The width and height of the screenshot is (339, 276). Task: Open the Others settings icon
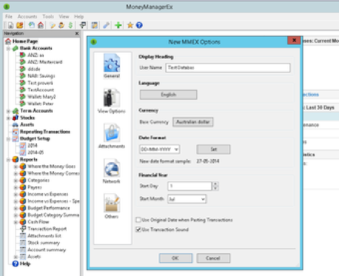pyautogui.click(x=111, y=203)
